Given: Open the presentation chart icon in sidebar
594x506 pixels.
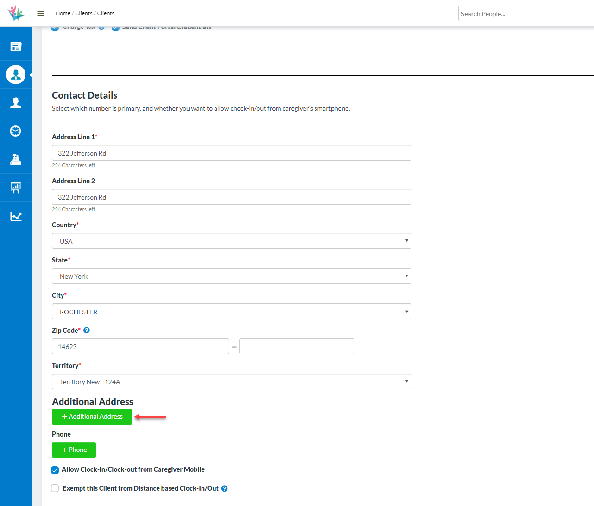Looking at the screenshot, I should click(16, 187).
